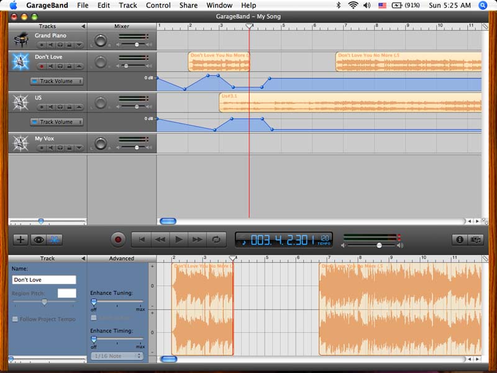Adjust the Grand Piano volume slider
Viewport: 497px width, 373px height.
[137, 45]
